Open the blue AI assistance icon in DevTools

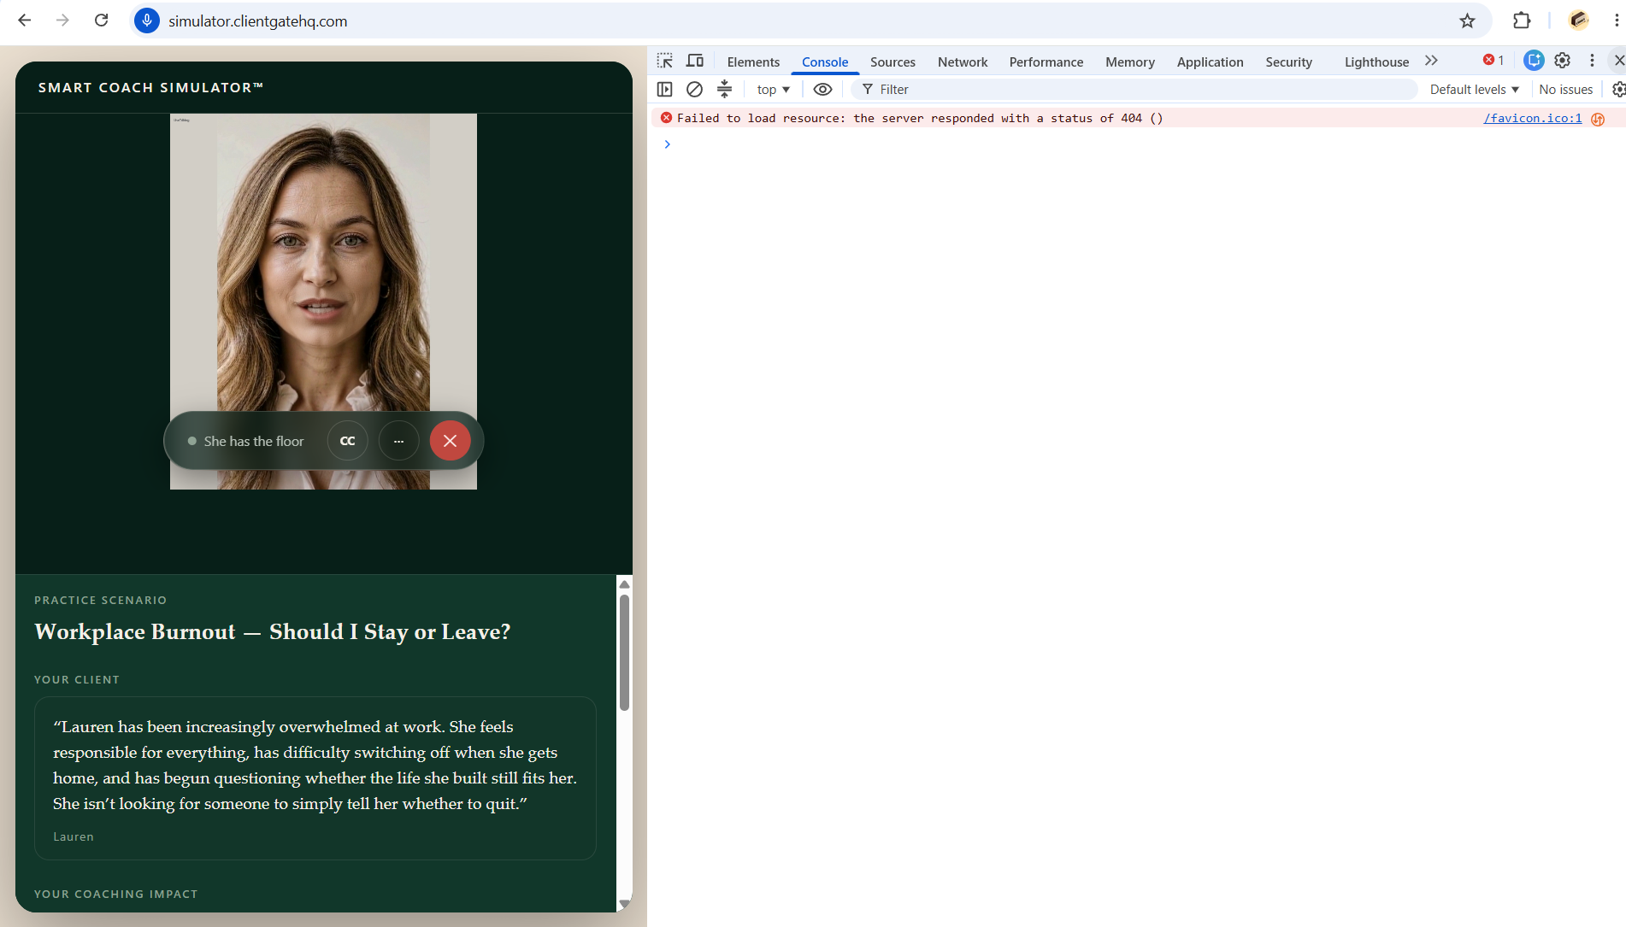(1534, 60)
